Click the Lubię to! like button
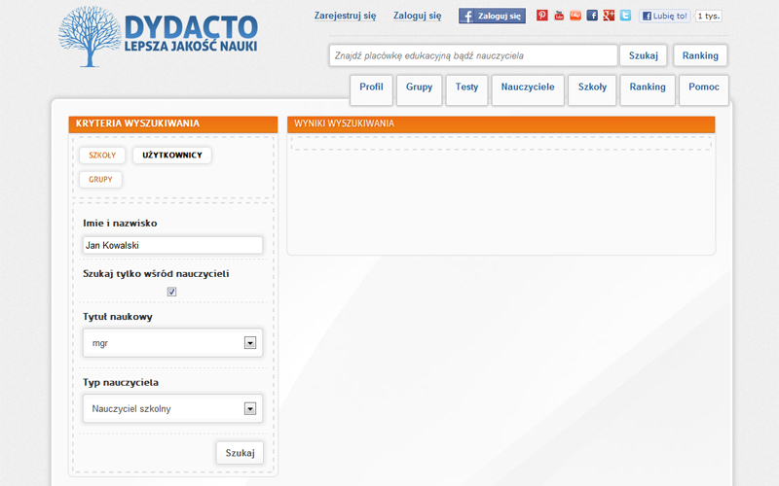Image resolution: width=779 pixels, height=486 pixels. tap(665, 16)
